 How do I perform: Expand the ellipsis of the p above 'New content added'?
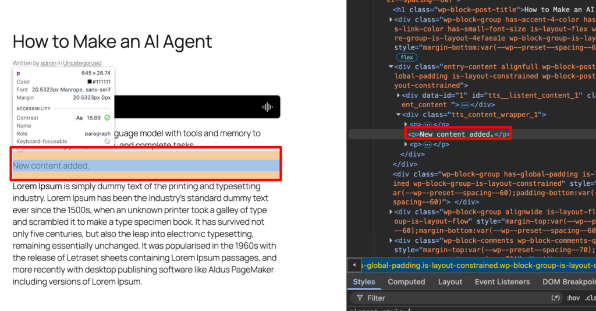[427, 124]
